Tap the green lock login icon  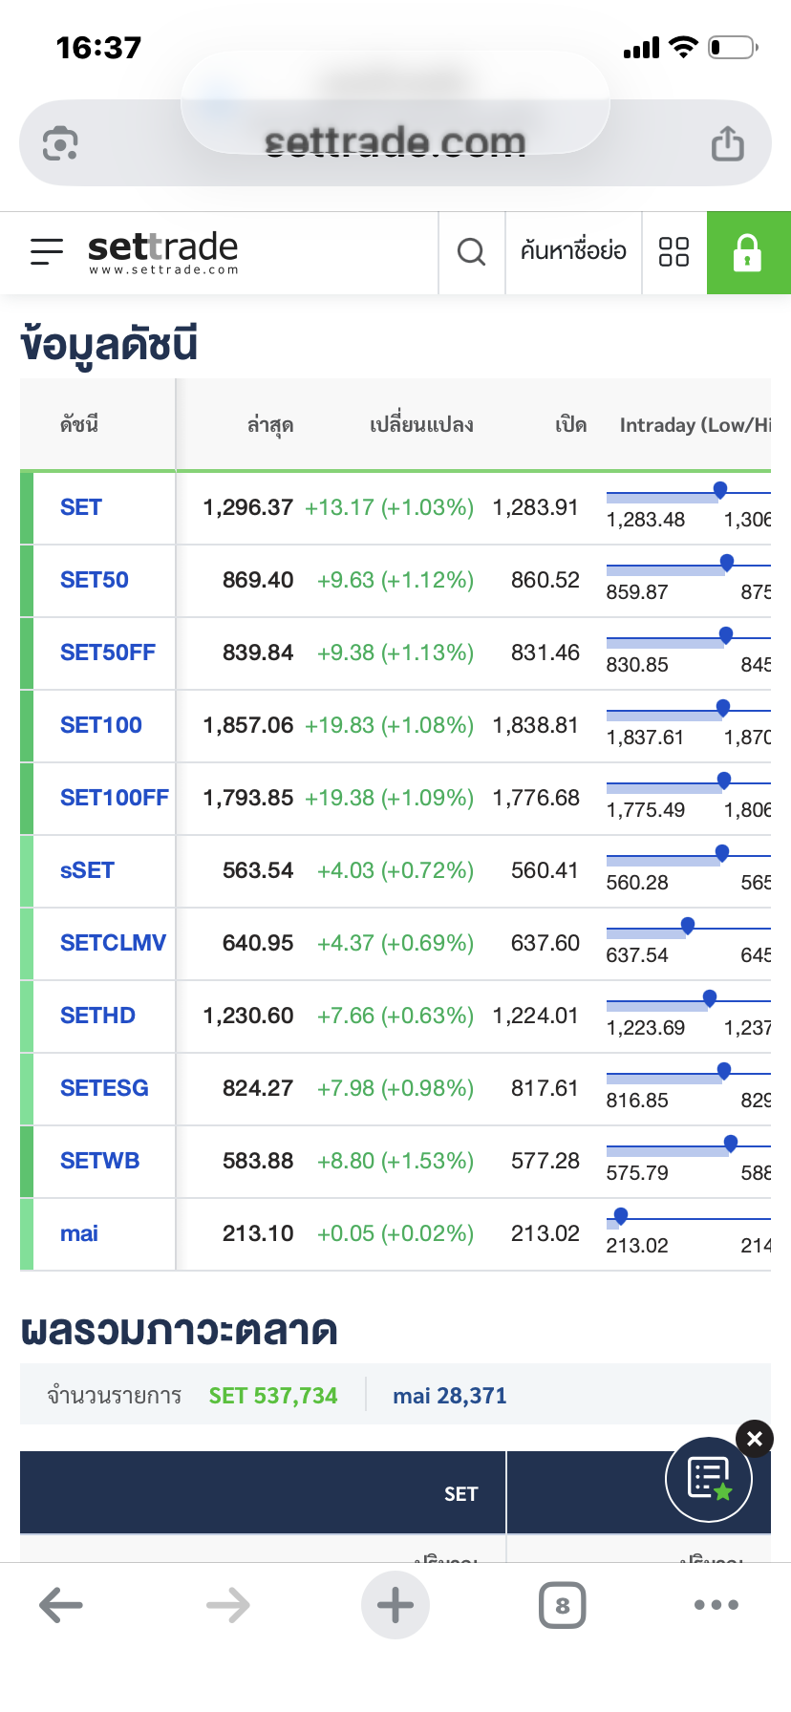click(748, 252)
